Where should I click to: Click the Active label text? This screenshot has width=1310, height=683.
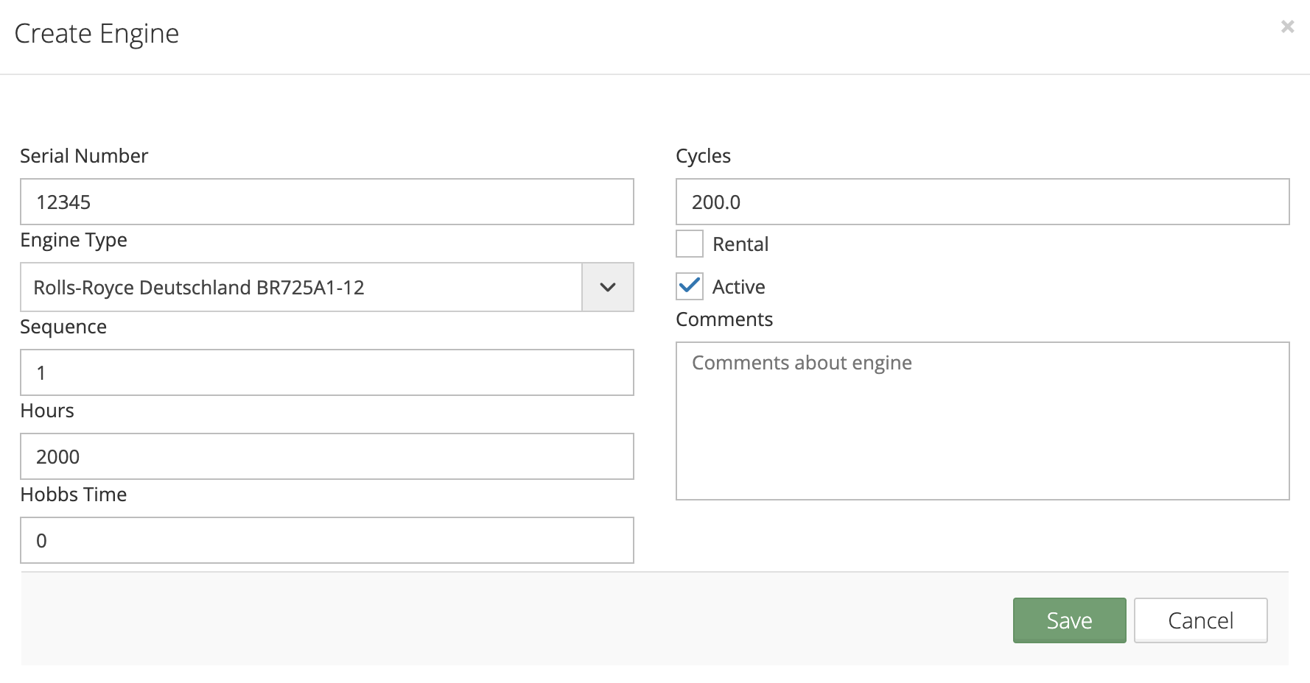738,287
